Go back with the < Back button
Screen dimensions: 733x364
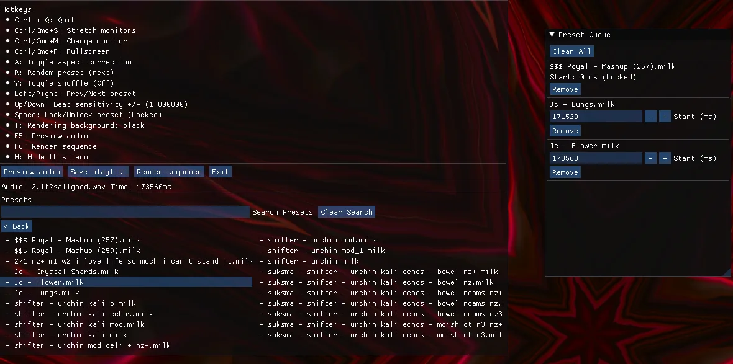coord(17,226)
